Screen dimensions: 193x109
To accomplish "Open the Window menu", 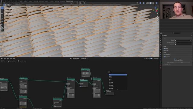I will click(13, 1).
